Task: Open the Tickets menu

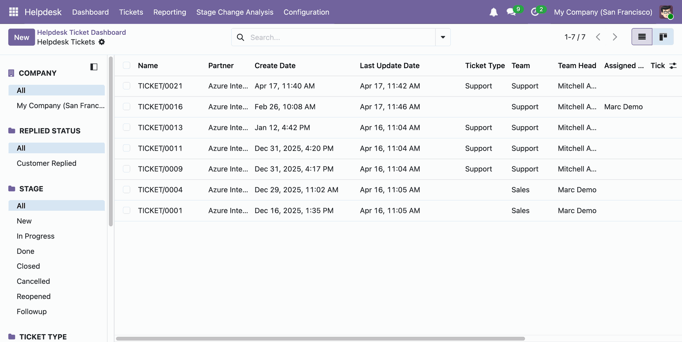Action: [131, 12]
